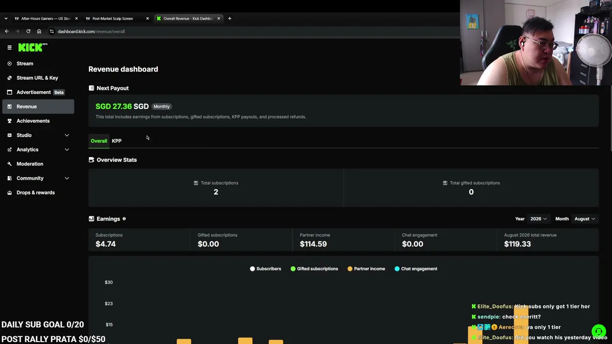Toggle the Chat engagement legend series

[x=416, y=269]
